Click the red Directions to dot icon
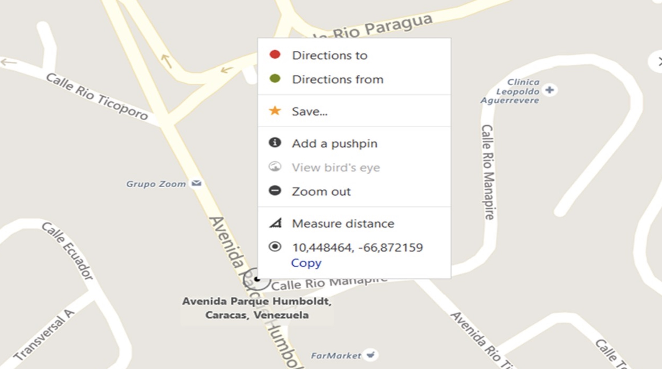Image resolution: width=662 pixels, height=369 pixels. (275, 55)
